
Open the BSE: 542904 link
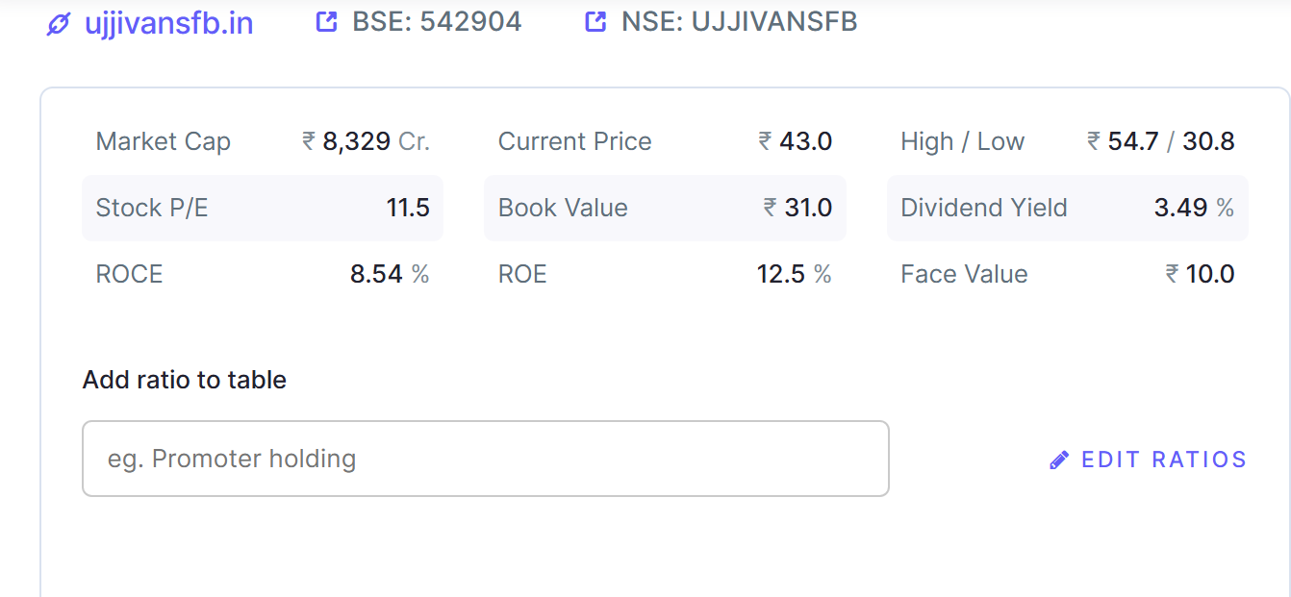coord(437,22)
